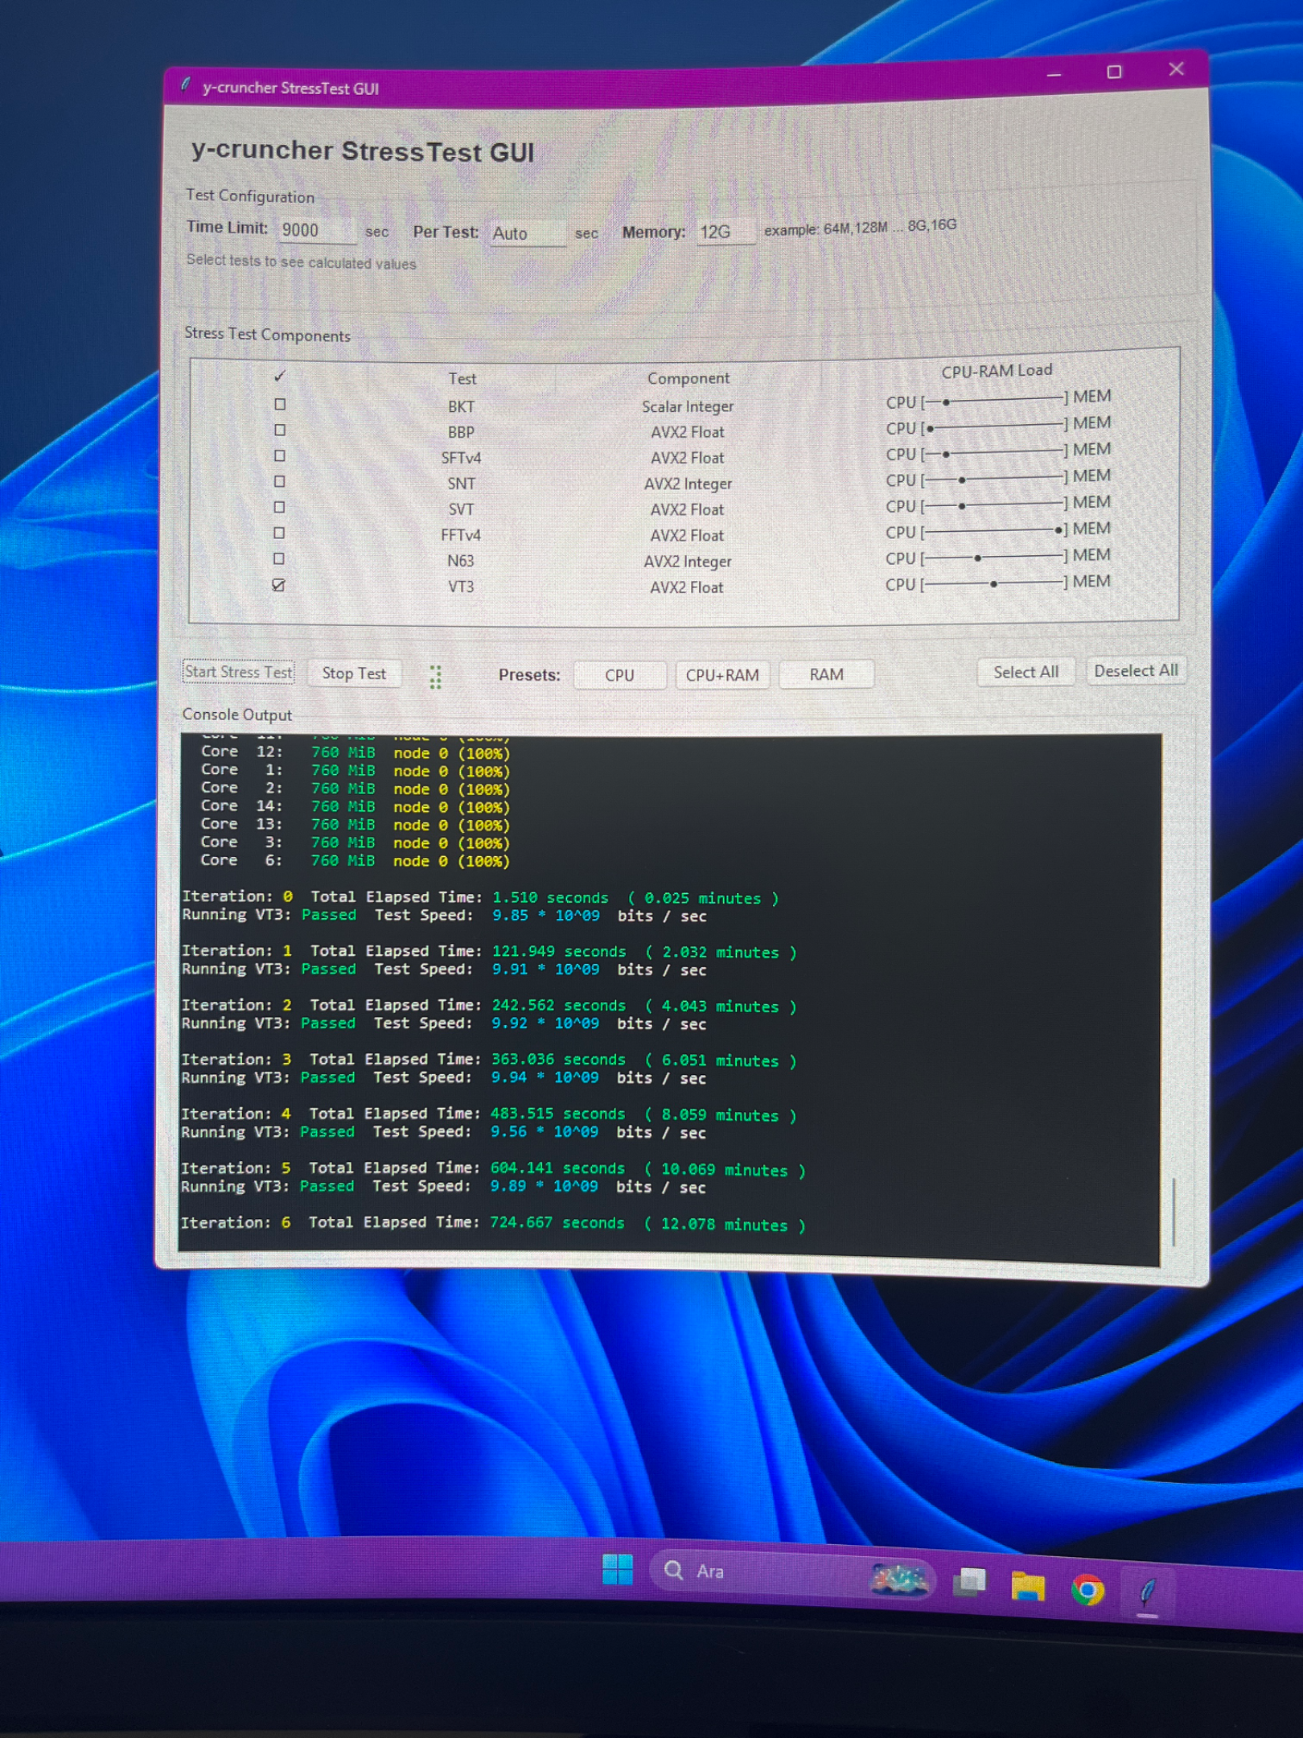
Task: Apply the CPU preset
Action: [x=619, y=675]
